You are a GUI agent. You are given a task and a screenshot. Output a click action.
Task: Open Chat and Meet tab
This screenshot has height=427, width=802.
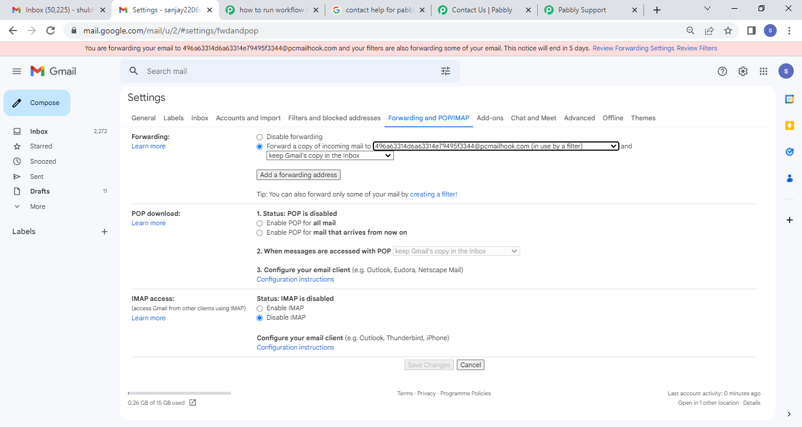(x=534, y=118)
